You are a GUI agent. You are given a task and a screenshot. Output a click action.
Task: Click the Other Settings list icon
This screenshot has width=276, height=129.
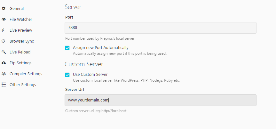[4, 85]
